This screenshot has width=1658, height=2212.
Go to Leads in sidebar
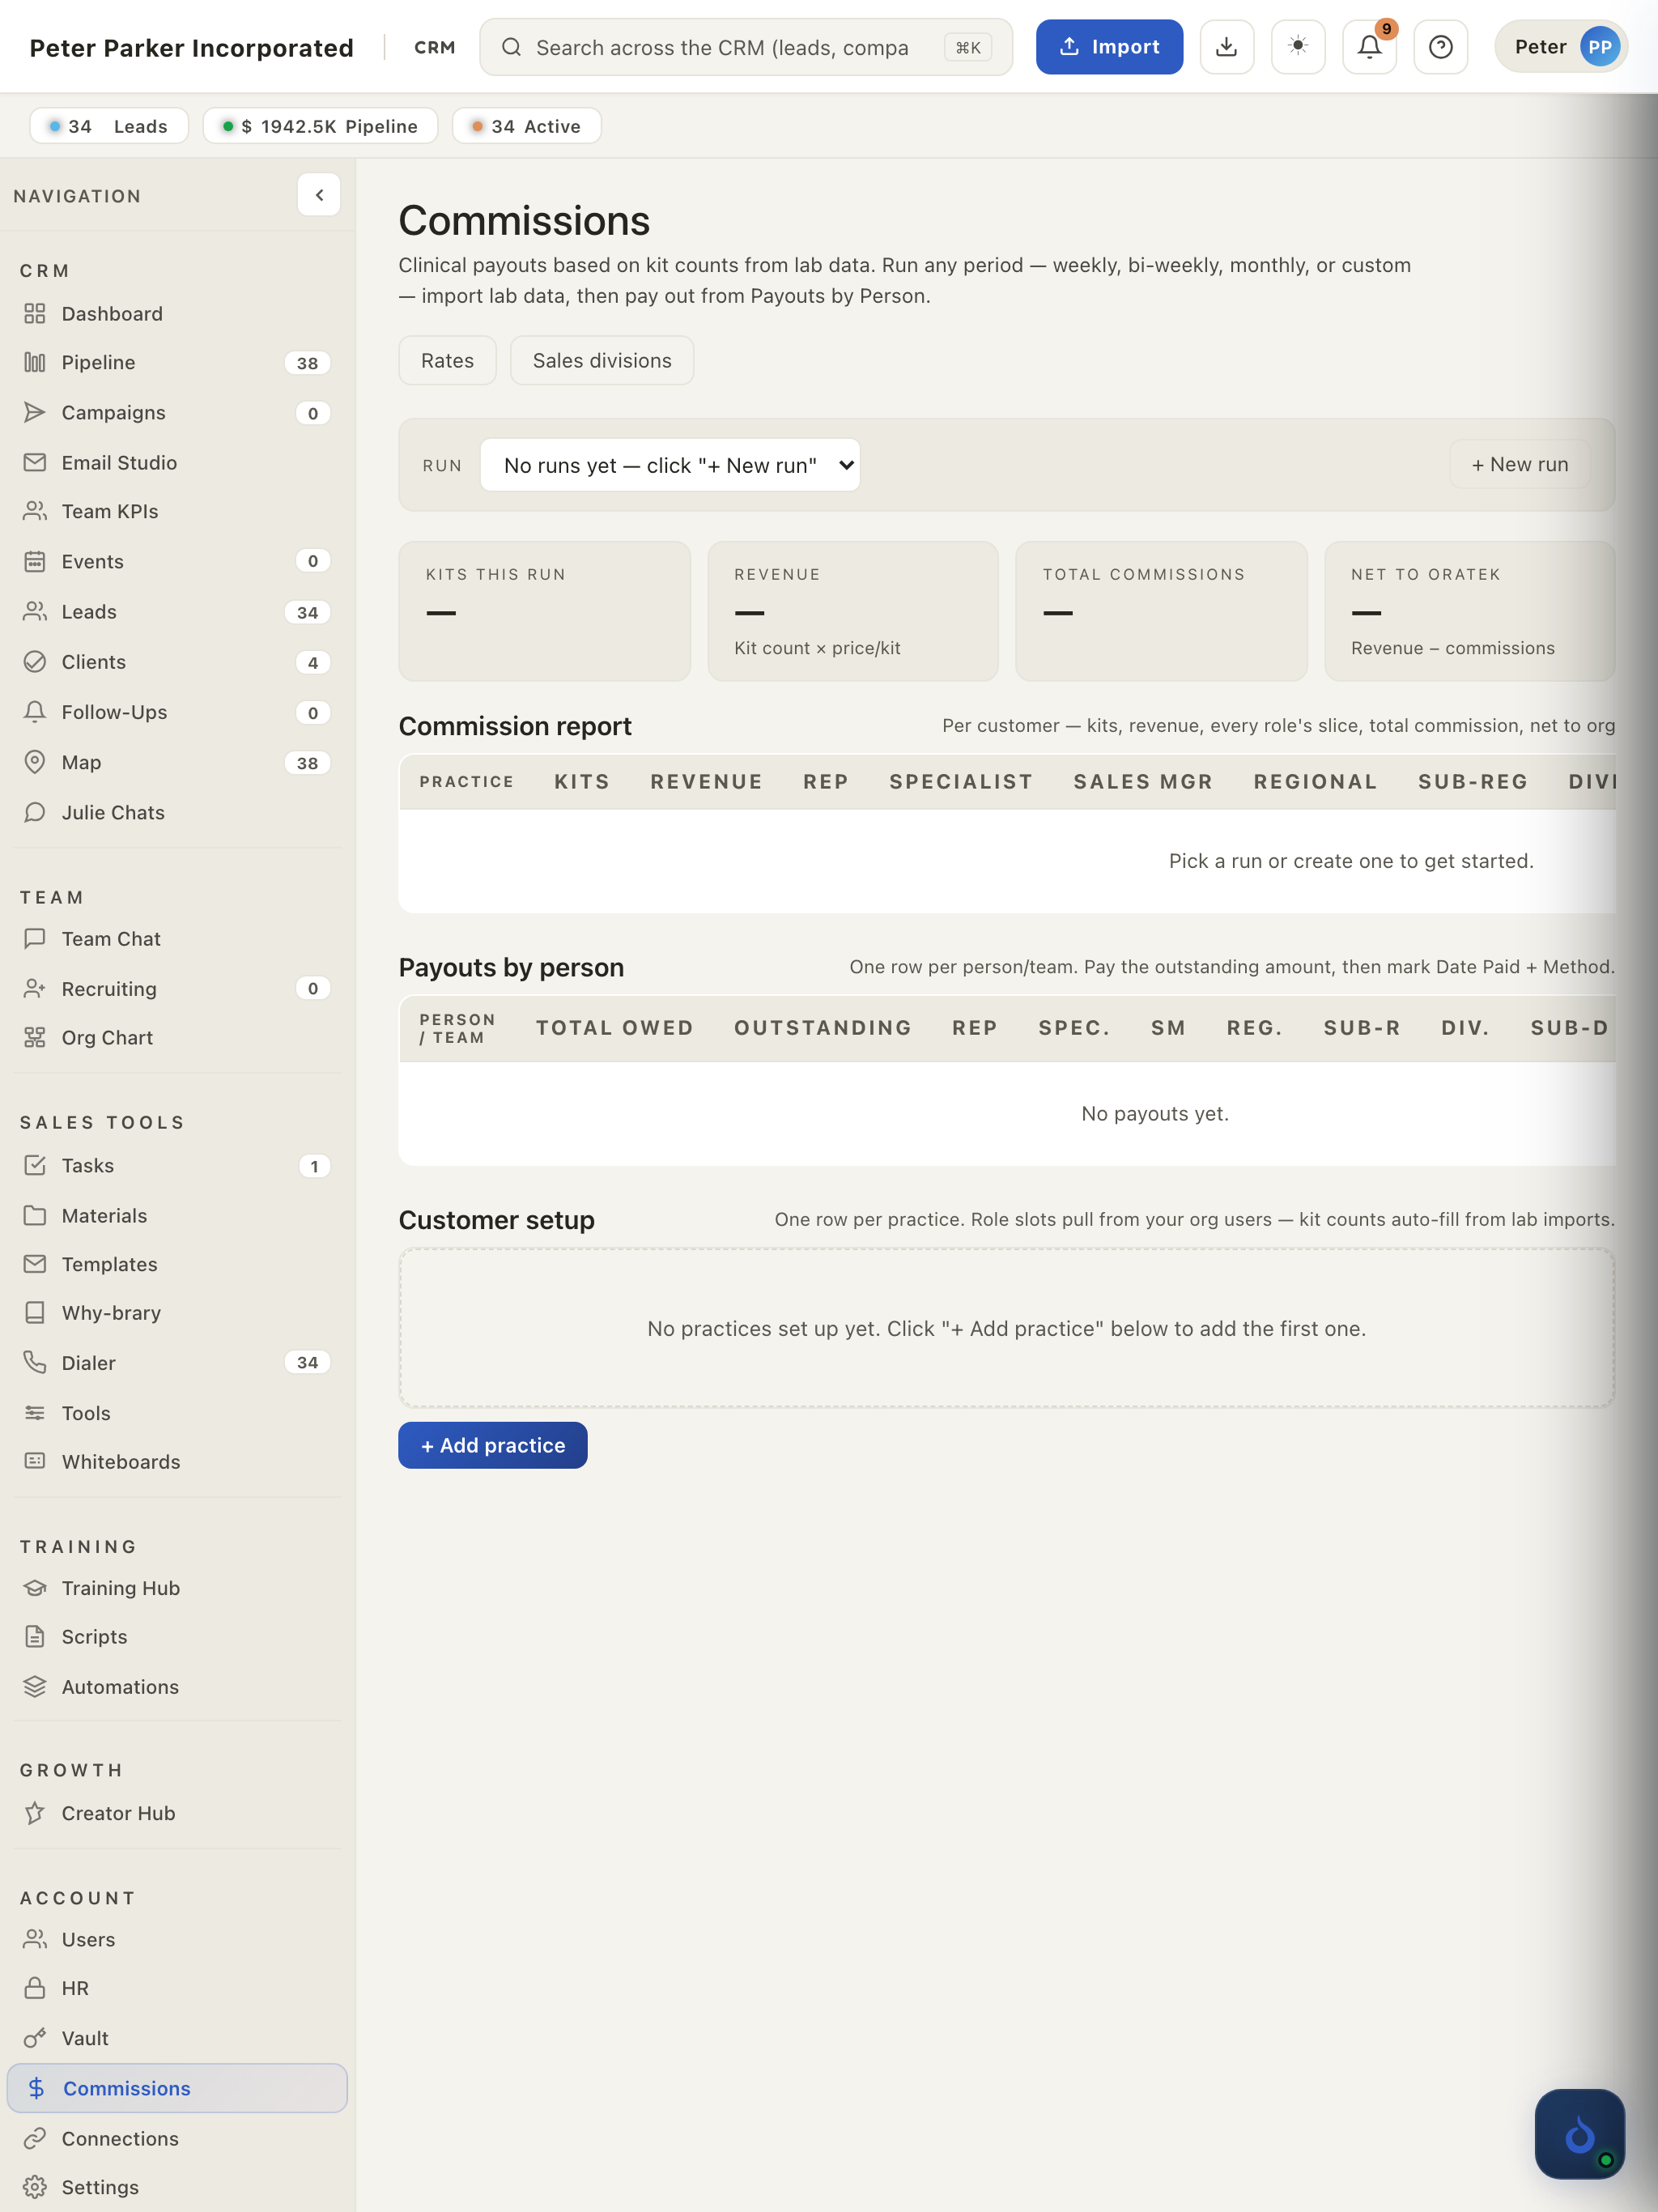pyautogui.click(x=177, y=612)
